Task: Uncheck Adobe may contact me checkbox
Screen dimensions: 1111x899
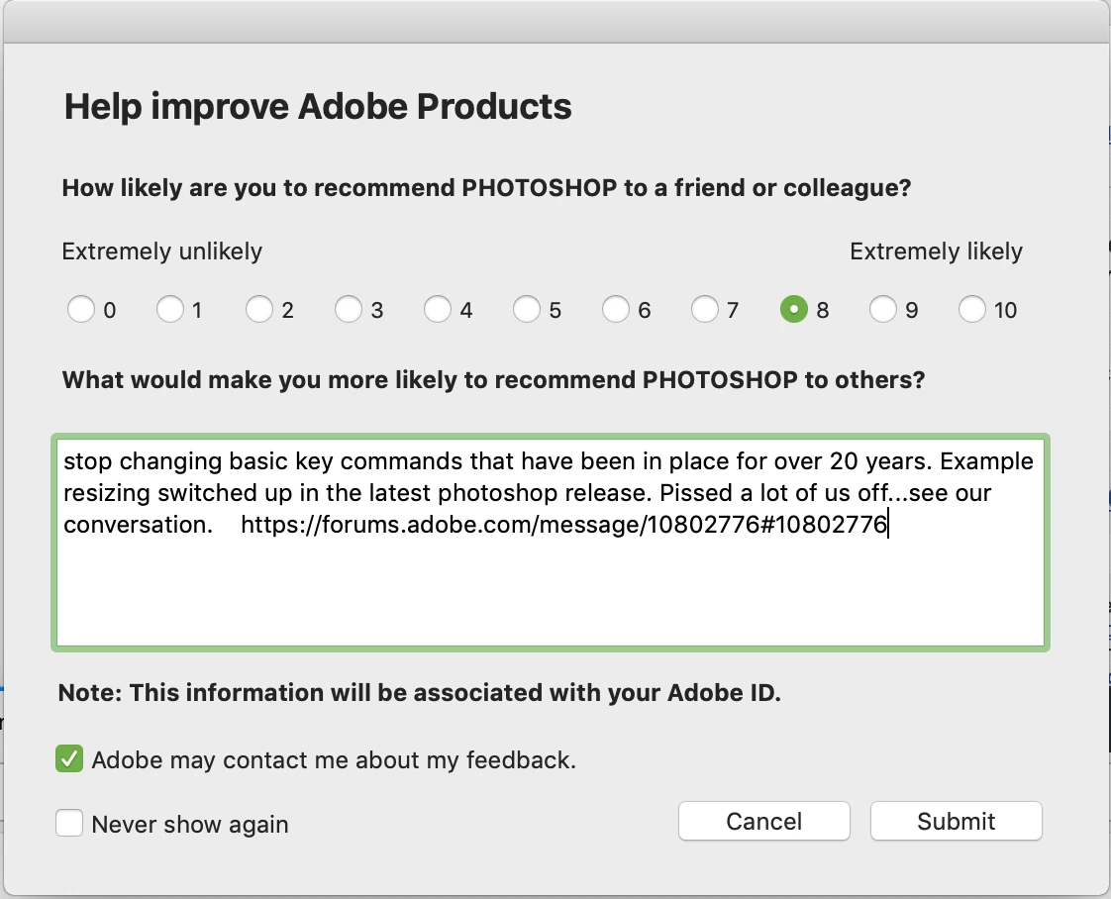Action: pyautogui.click(x=69, y=759)
